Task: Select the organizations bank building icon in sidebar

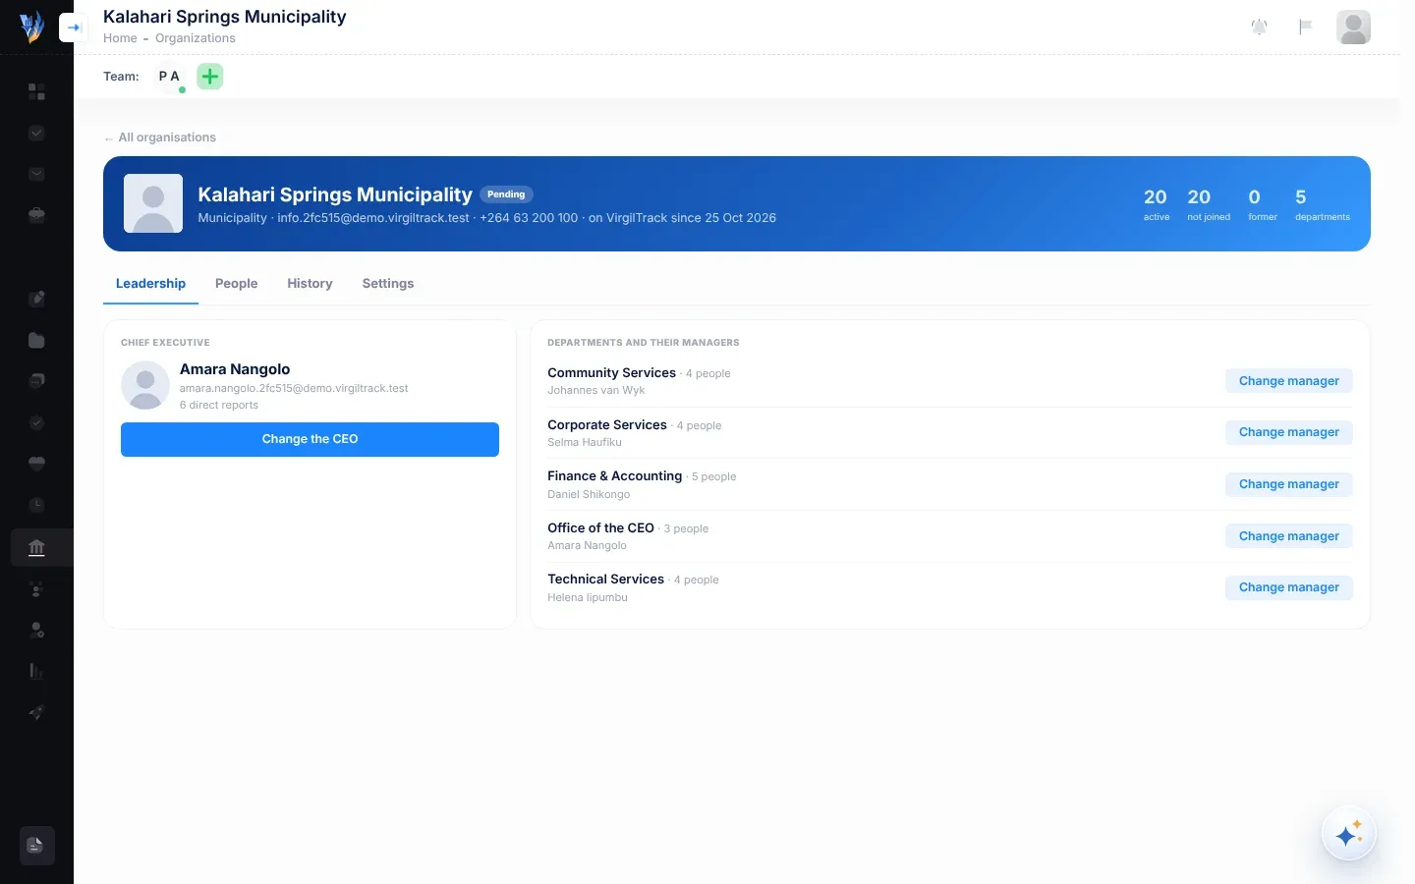Action: [x=36, y=547]
